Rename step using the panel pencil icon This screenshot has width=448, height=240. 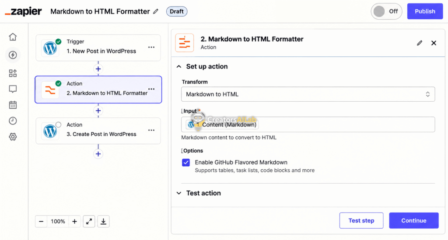420,43
